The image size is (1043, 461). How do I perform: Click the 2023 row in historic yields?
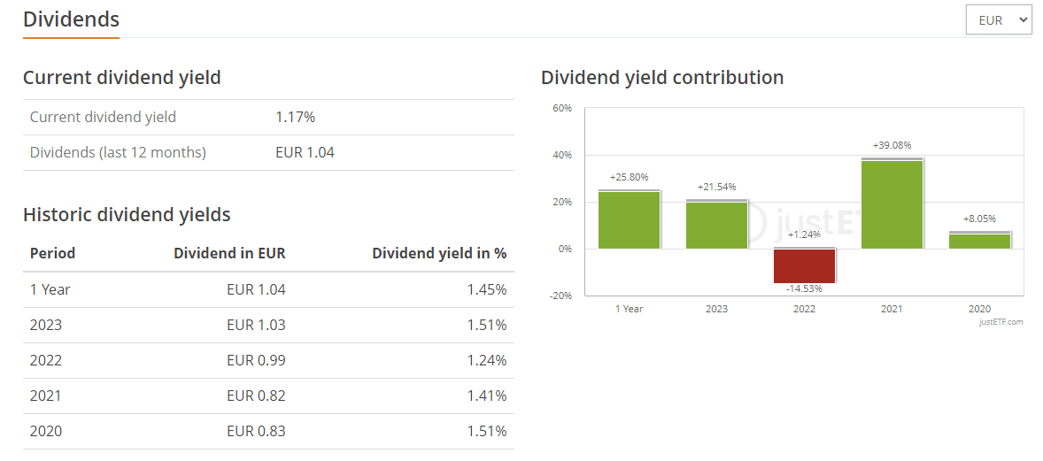coord(268,326)
